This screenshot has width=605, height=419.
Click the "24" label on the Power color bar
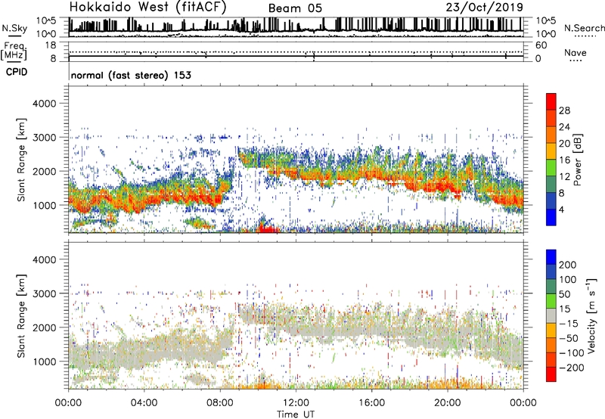[x=564, y=127]
